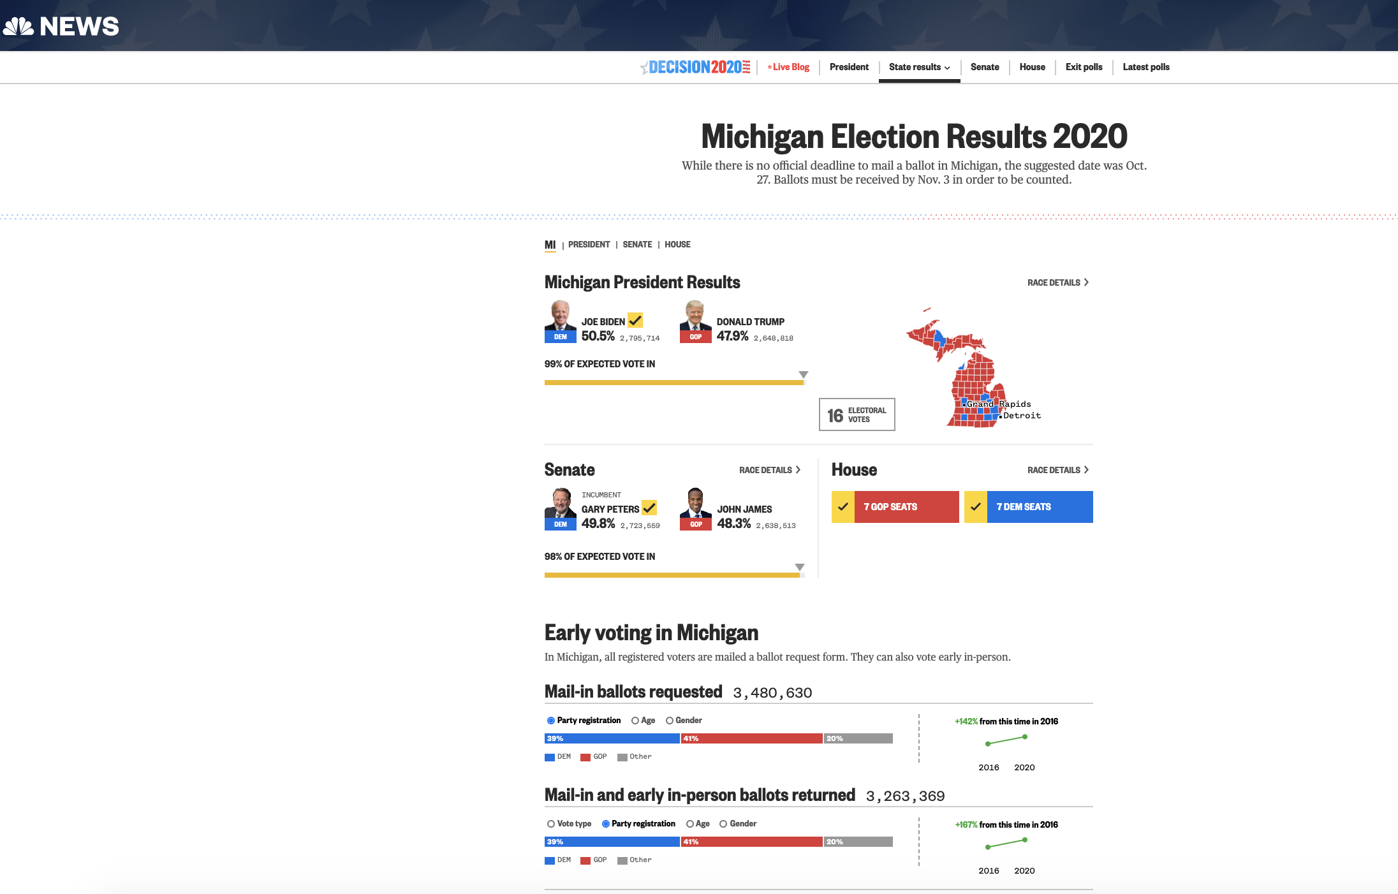
Task: Click the +167% trend line chart
Action: click(x=1006, y=844)
